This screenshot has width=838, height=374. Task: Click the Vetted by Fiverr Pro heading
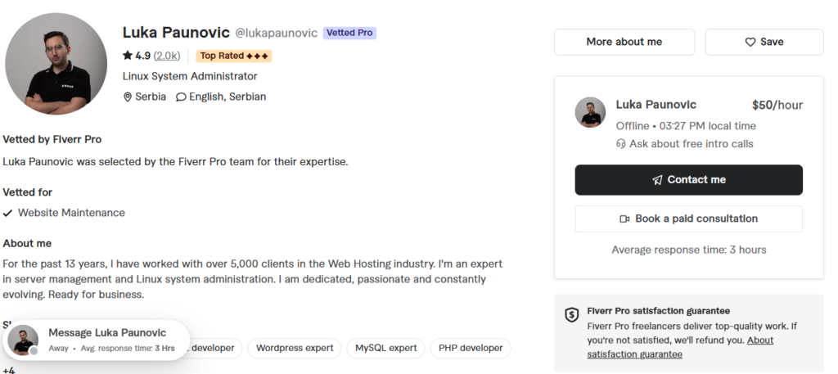pos(52,139)
